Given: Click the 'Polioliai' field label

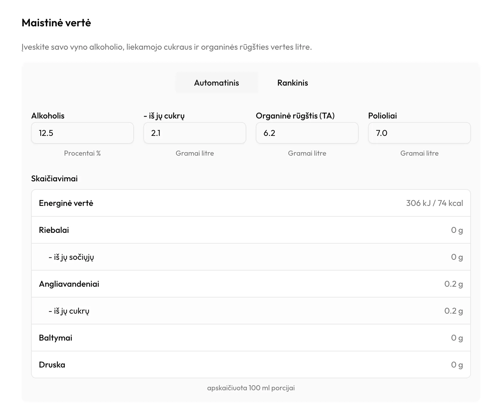Looking at the screenshot, I should click(x=382, y=116).
